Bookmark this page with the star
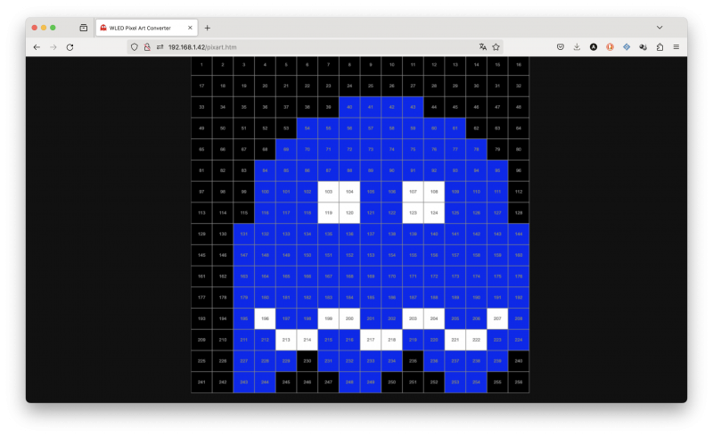Image resolution: width=713 pixels, height=437 pixels. [496, 47]
